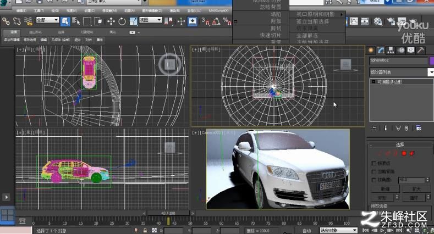Switch to the Hierarchy command panel tab
The height and width of the screenshot is (234, 434).
tap(391, 50)
